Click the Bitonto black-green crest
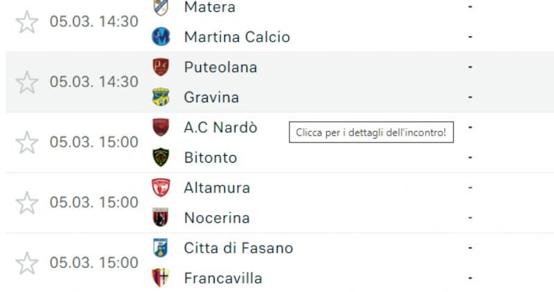The width and height of the screenshot is (554, 292). tap(161, 158)
